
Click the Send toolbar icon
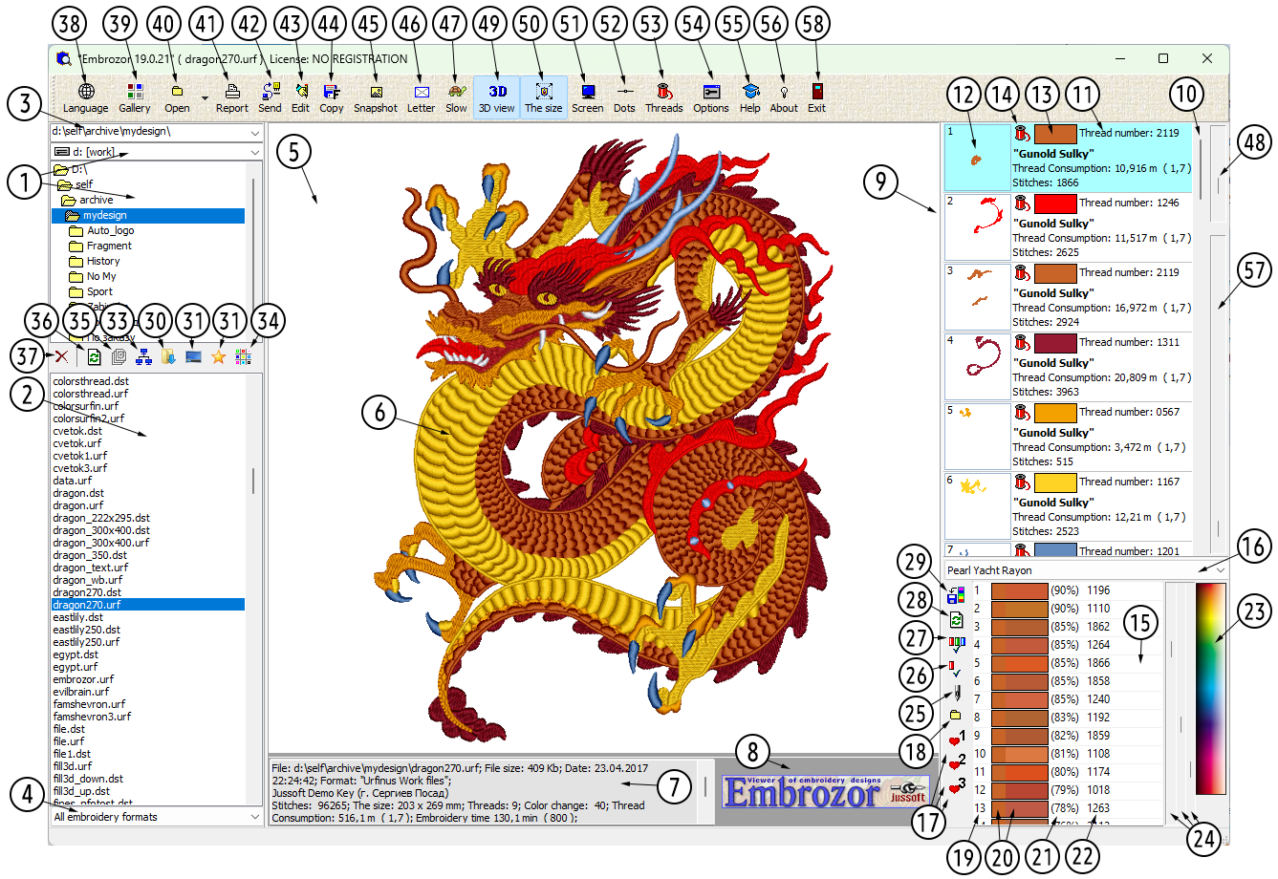click(x=271, y=92)
